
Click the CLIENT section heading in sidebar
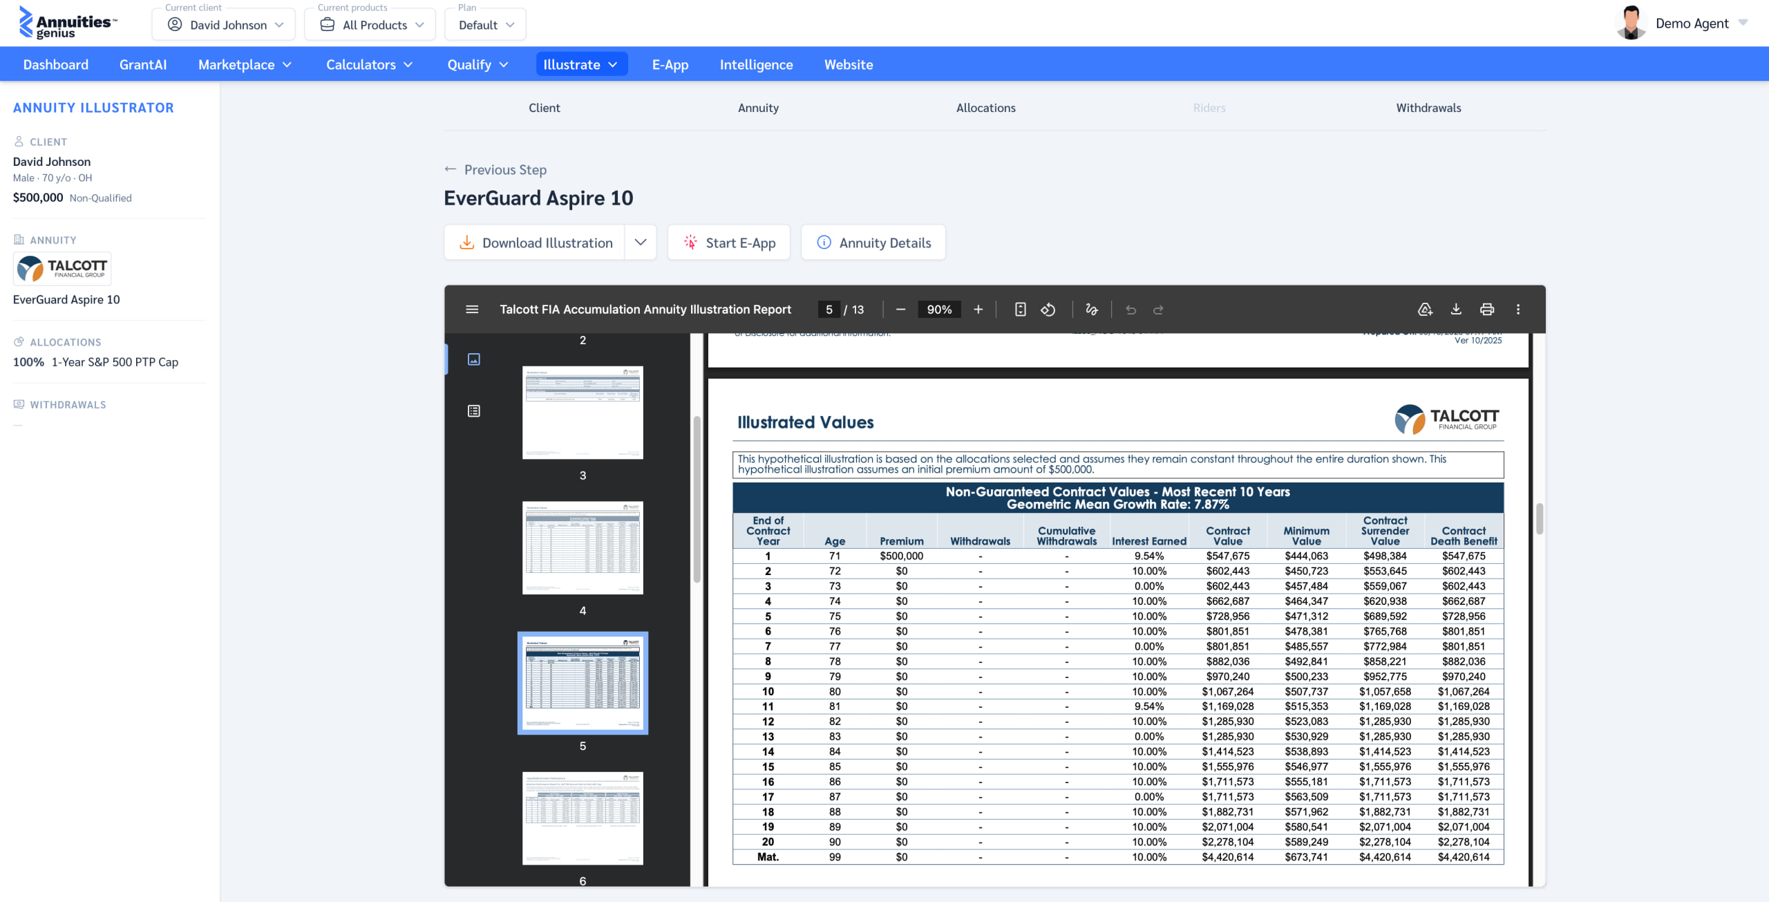tap(48, 142)
